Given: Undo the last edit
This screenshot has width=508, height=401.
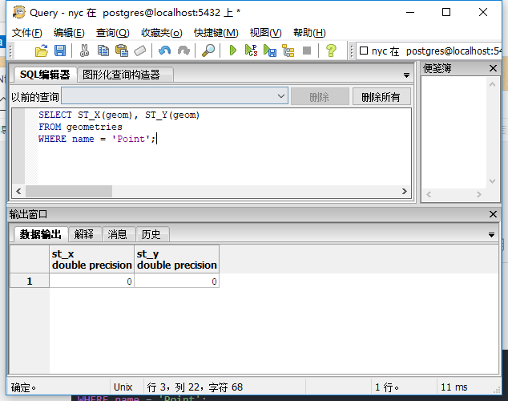Looking at the screenshot, I should click(165, 51).
